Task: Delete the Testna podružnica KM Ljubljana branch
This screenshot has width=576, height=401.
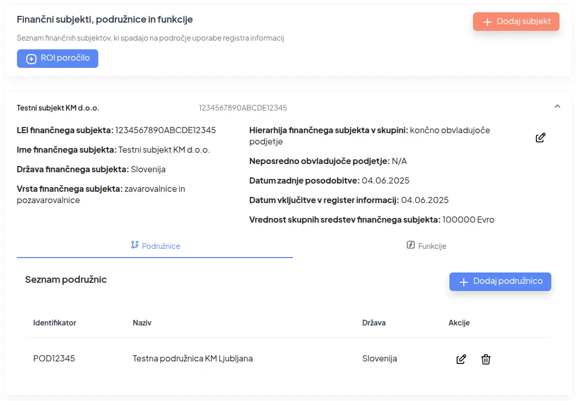Action: pyautogui.click(x=485, y=359)
